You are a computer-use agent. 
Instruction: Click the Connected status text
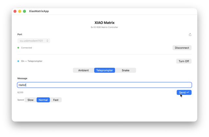click(26, 48)
